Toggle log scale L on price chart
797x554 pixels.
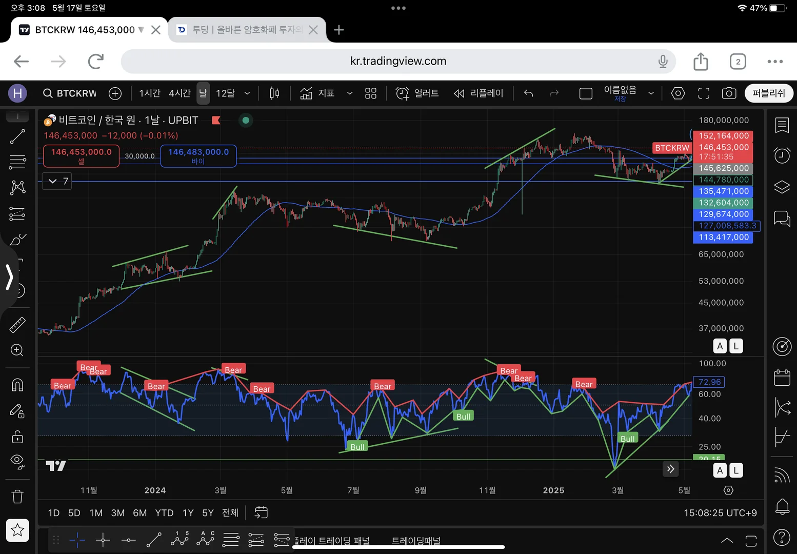736,346
